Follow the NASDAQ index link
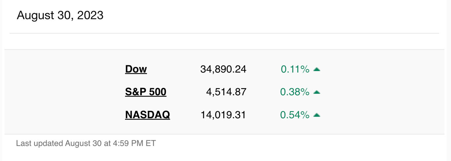451x161 pixels. pyautogui.click(x=148, y=115)
